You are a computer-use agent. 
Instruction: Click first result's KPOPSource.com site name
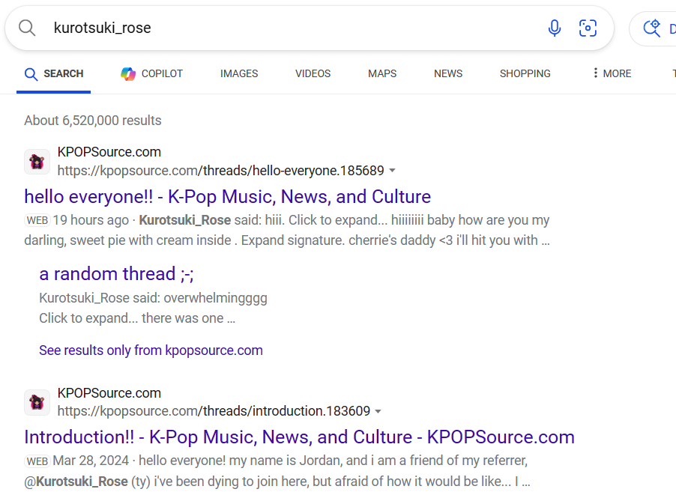pos(109,152)
